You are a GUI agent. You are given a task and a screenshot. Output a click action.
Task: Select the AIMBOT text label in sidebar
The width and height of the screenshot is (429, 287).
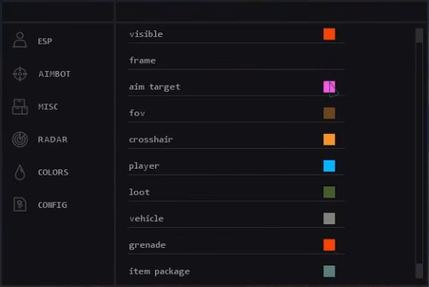tap(54, 74)
